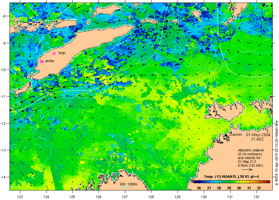Click the longitude axis label '128'
Screen dimensions: 279x200
click(151, 197)
